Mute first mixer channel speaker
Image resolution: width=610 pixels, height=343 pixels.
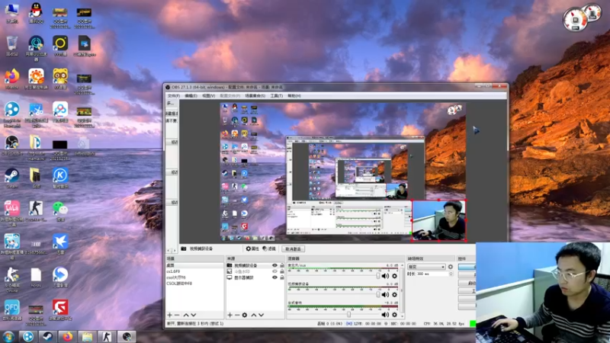(x=385, y=276)
